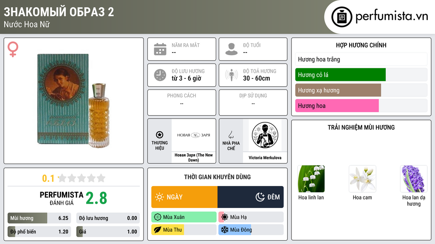Select the Hoa linh lan note image
The image size is (435, 244).
311,179
